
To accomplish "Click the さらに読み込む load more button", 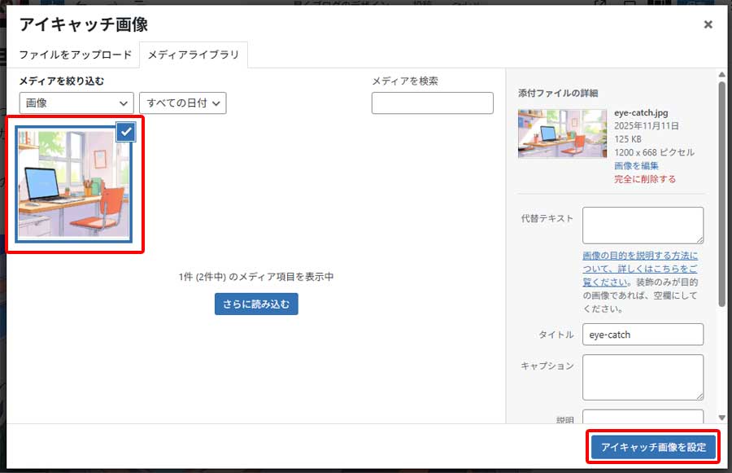I will tap(255, 304).
